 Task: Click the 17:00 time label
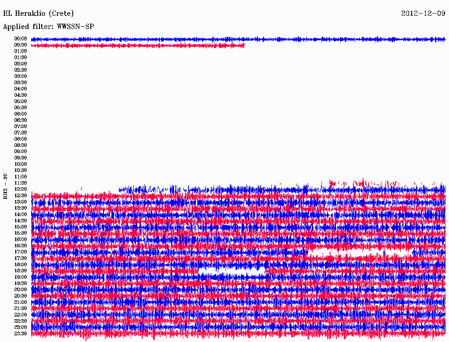[x=21, y=252]
